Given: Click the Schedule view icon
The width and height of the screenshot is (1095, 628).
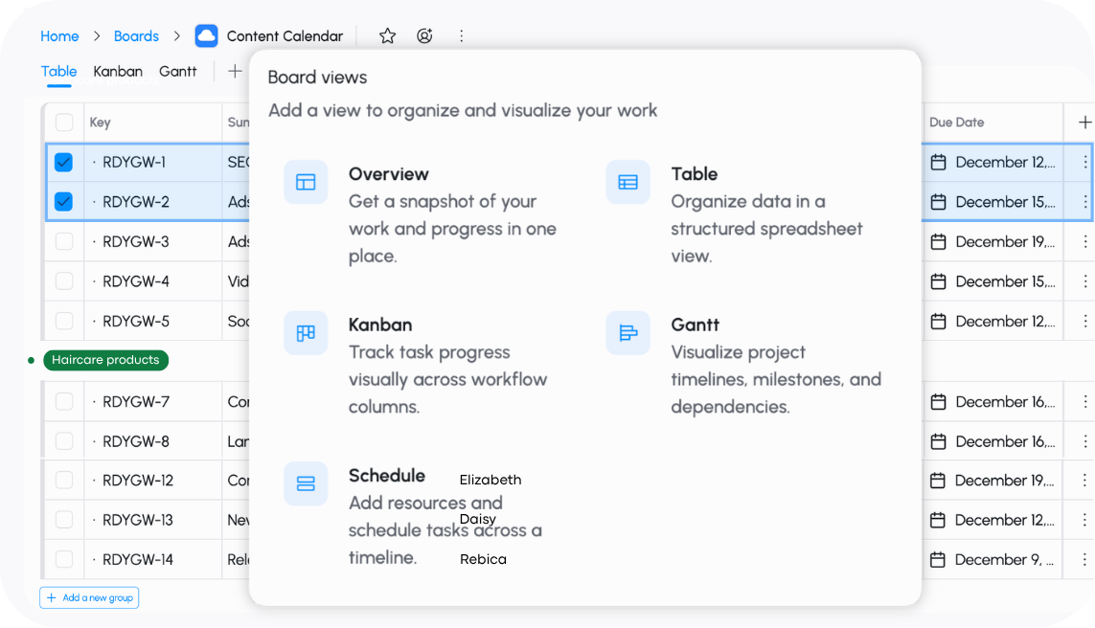Looking at the screenshot, I should click(x=306, y=483).
